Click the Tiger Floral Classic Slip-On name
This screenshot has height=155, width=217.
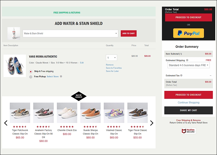138,132
